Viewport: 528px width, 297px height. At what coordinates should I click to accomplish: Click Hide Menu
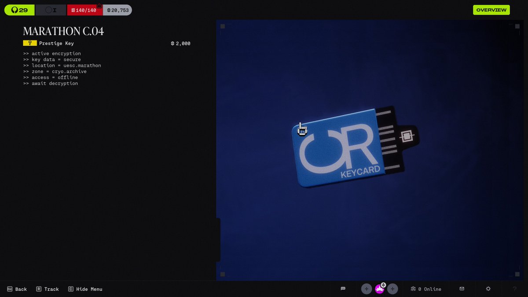point(85,289)
